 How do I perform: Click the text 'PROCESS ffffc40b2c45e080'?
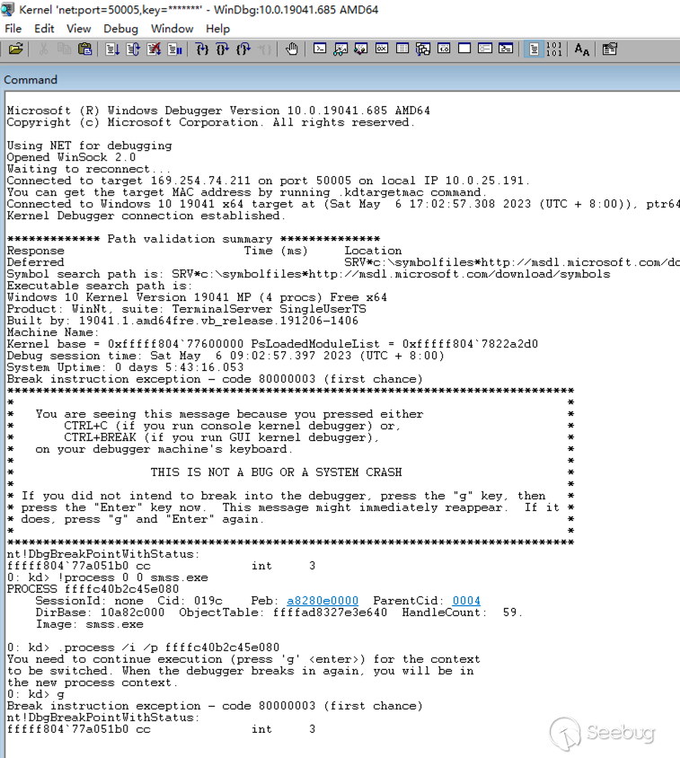pyautogui.click(x=93, y=589)
